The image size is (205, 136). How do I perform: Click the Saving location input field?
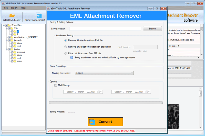coord(105,29)
